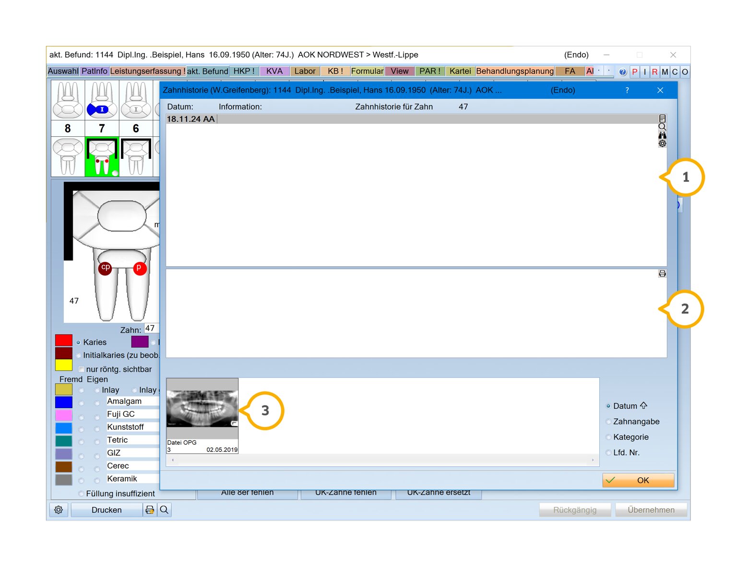Select the Karies radio button
Image resolution: width=737 pixels, height=567 pixels.
78,343
